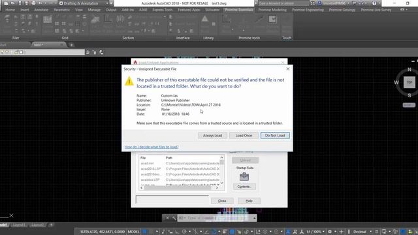The width and height of the screenshot is (418, 235).
Task: Open 'How do I decide what files to load?' link
Action: coord(151,147)
